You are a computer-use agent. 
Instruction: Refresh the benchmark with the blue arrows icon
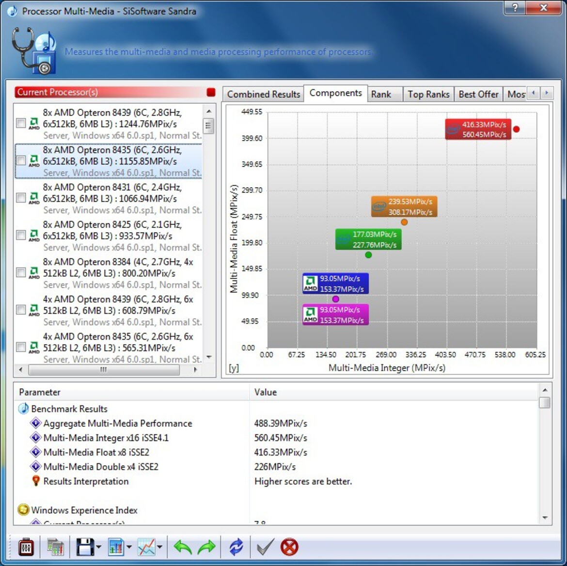coord(236,547)
